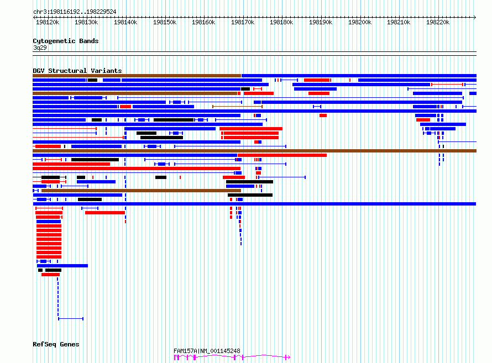Click the chr3:198116192..198229524 region label
This screenshot has height=363, width=492.
point(75,12)
